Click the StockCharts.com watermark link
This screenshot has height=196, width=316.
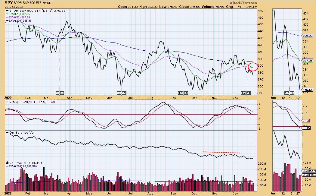coord(243,3)
